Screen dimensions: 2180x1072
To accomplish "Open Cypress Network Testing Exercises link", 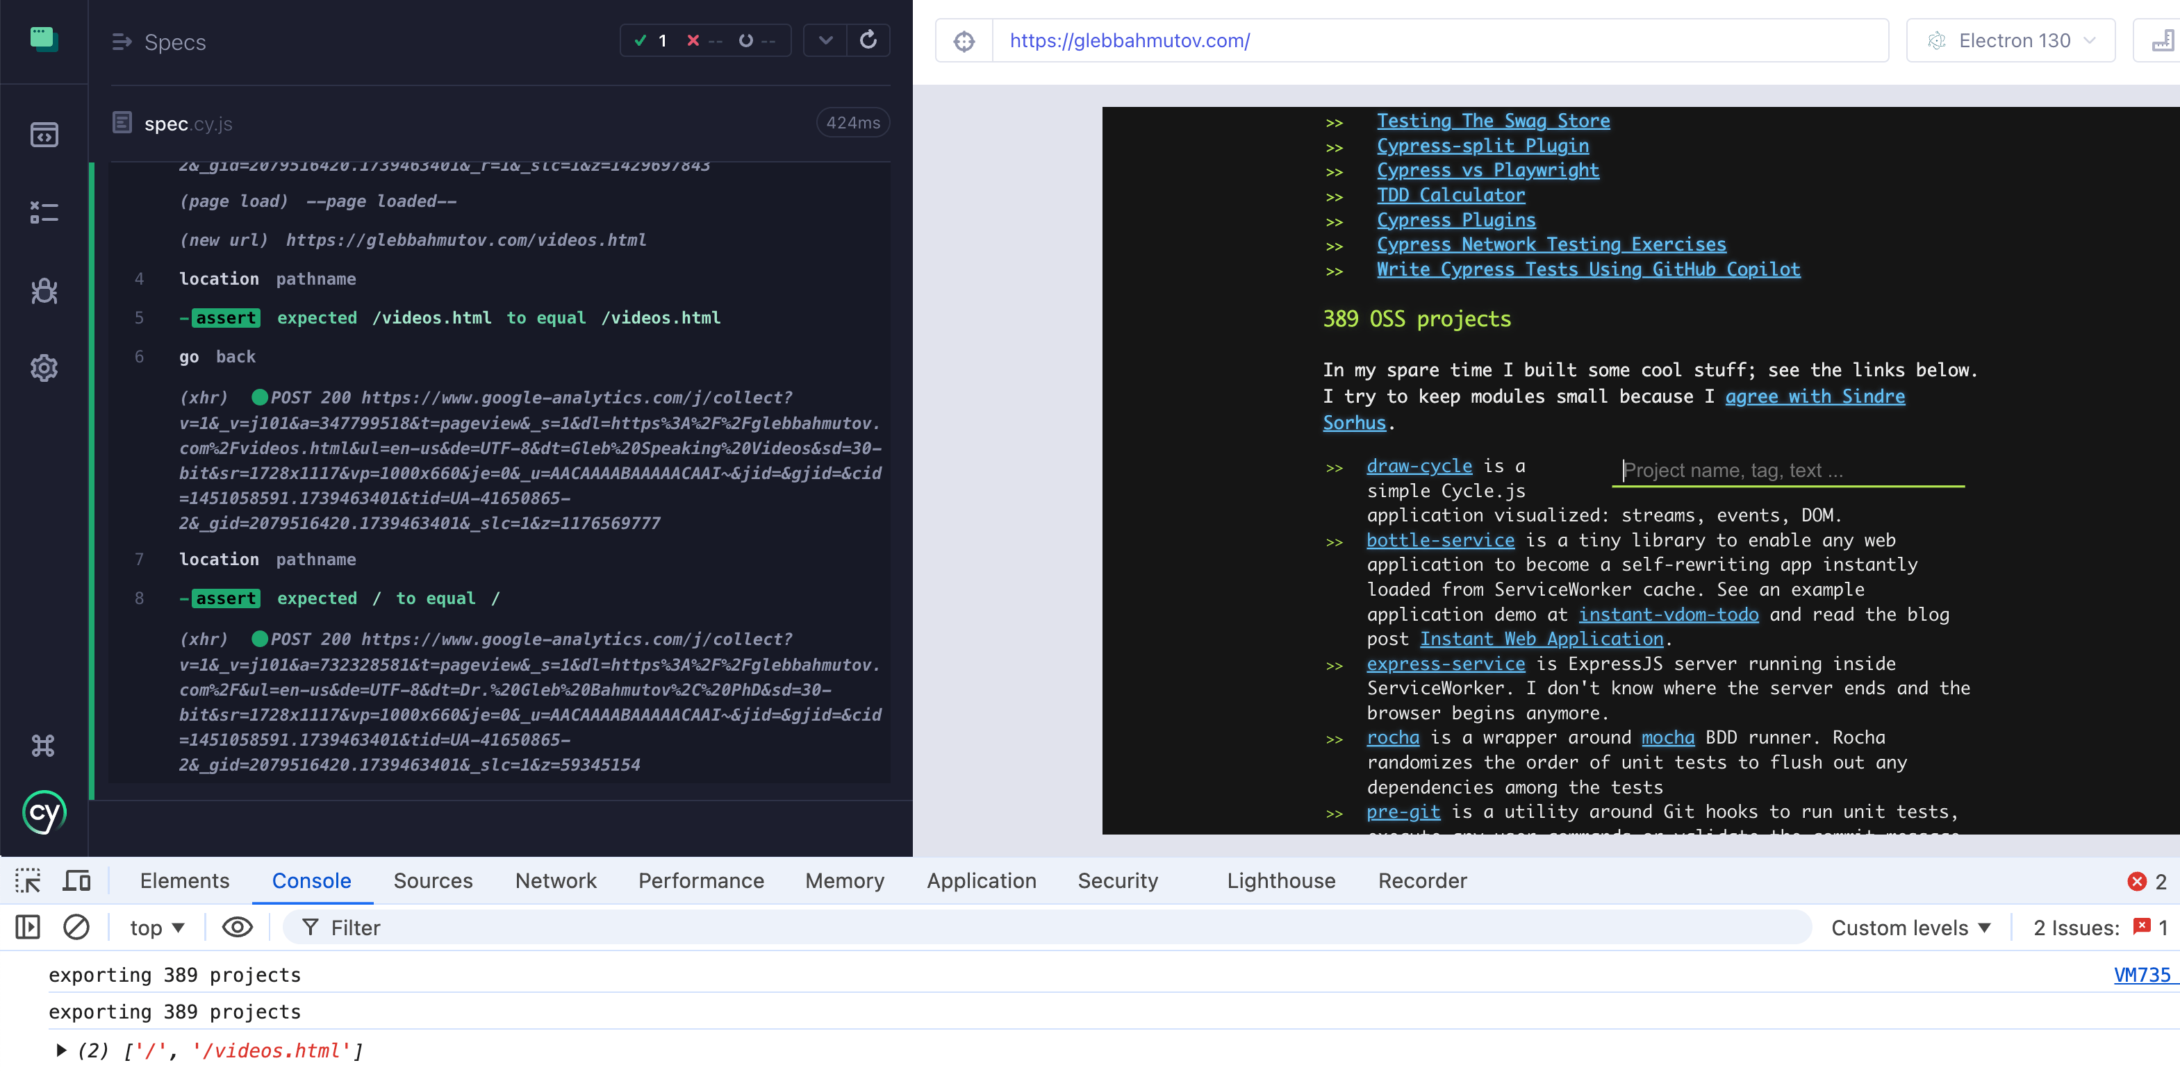I will click(x=1551, y=244).
